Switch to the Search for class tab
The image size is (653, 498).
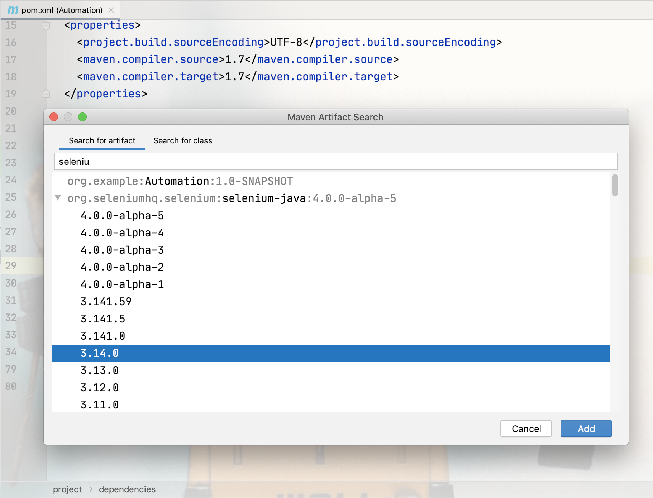183,141
